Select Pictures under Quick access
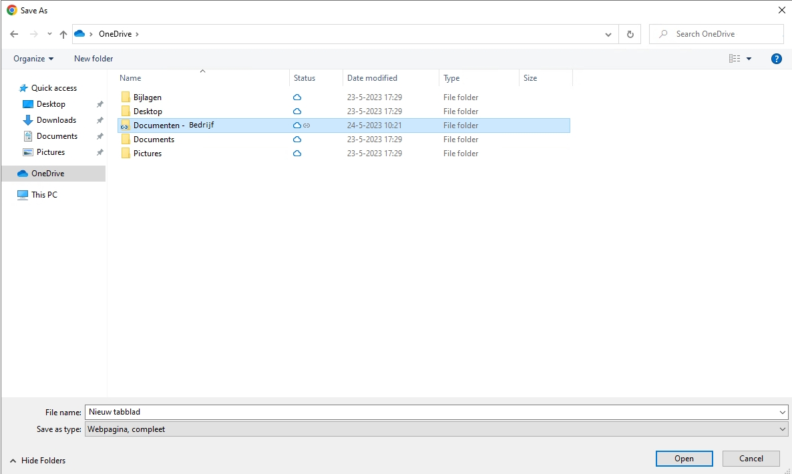 pos(51,152)
